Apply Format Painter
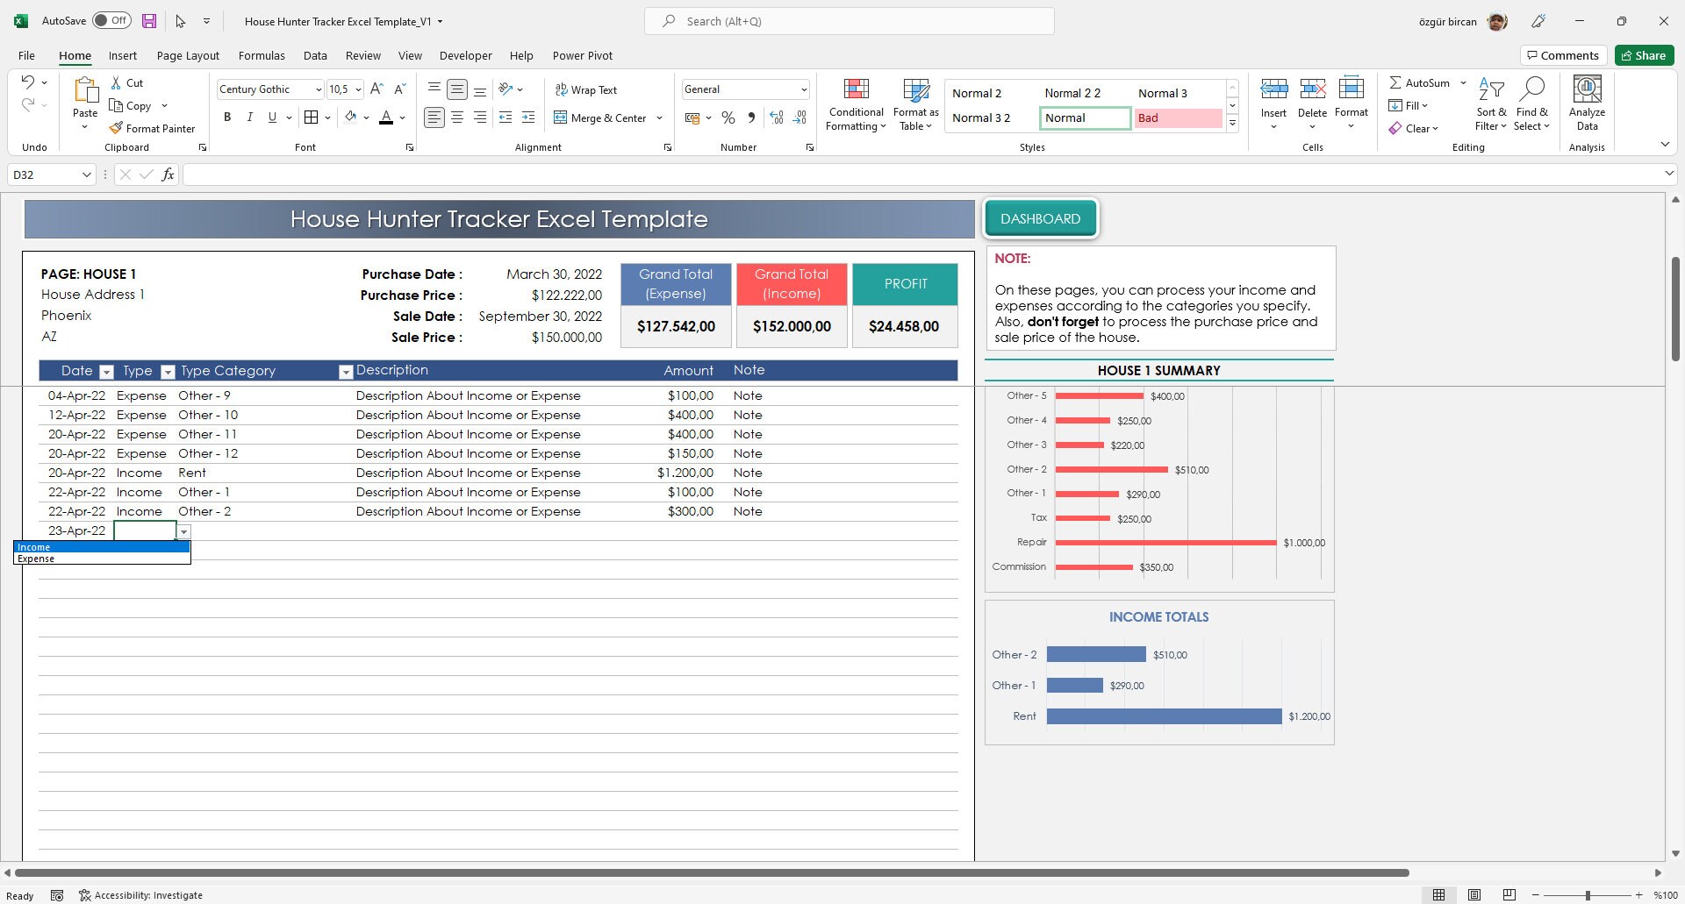This screenshot has height=904, width=1685. (153, 128)
